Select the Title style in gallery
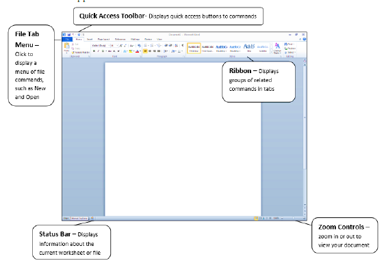The image size is (386, 263). pyautogui.click(x=249, y=49)
